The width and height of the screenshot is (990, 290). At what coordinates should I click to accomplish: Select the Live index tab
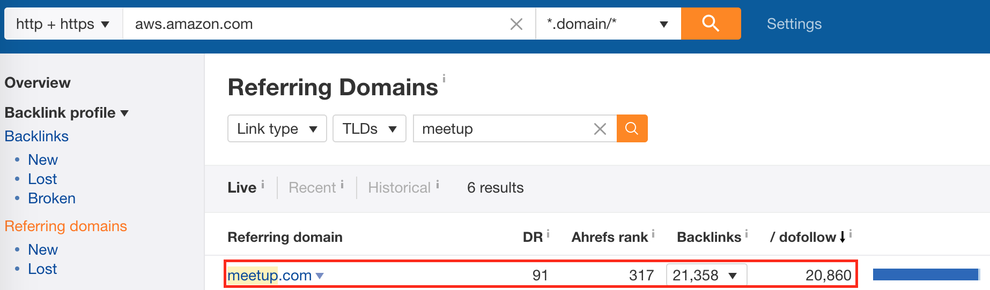point(242,188)
